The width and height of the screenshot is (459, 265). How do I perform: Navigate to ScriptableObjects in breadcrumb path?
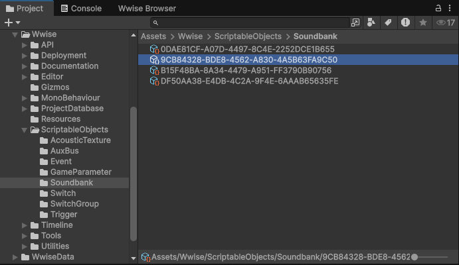pyautogui.click(x=248, y=36)
